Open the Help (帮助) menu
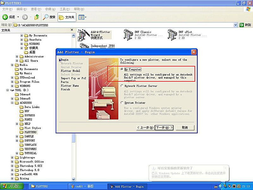 (x=79, y=9)
